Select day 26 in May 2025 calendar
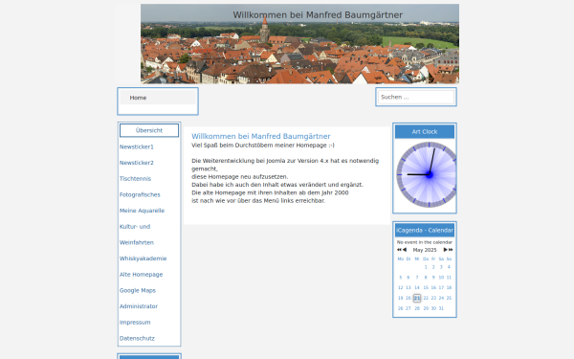Image resolution: width=574 pixels, height=359 pixels. 401,308
